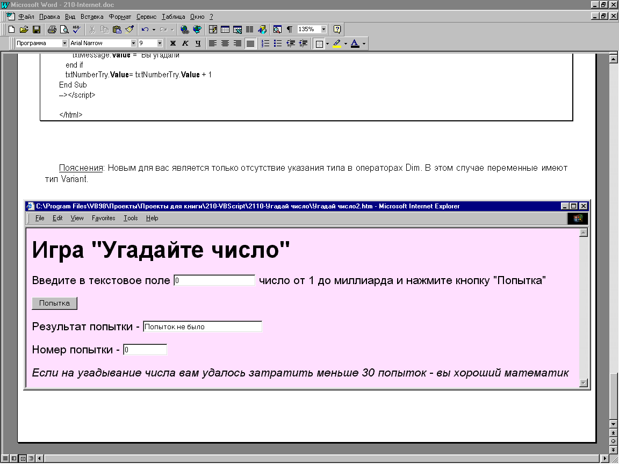The height and width of the screenshot is (464, 619).
Task: Expand the highlight color arrow
Action: coord(346,44)
